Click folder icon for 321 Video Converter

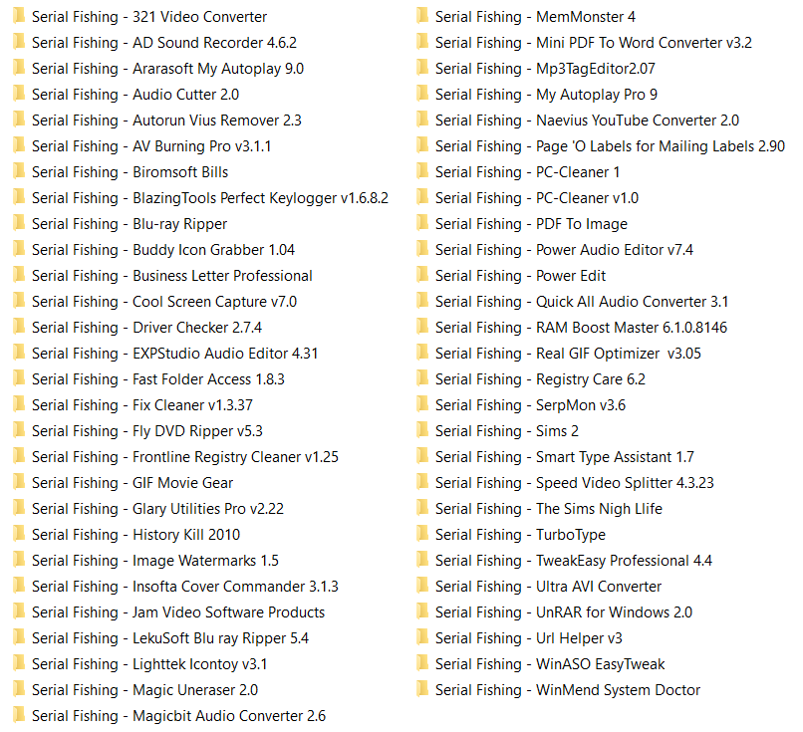[19, 15]
